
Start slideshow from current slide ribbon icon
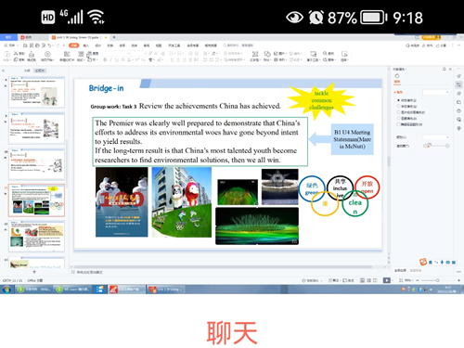click(47, 54)
